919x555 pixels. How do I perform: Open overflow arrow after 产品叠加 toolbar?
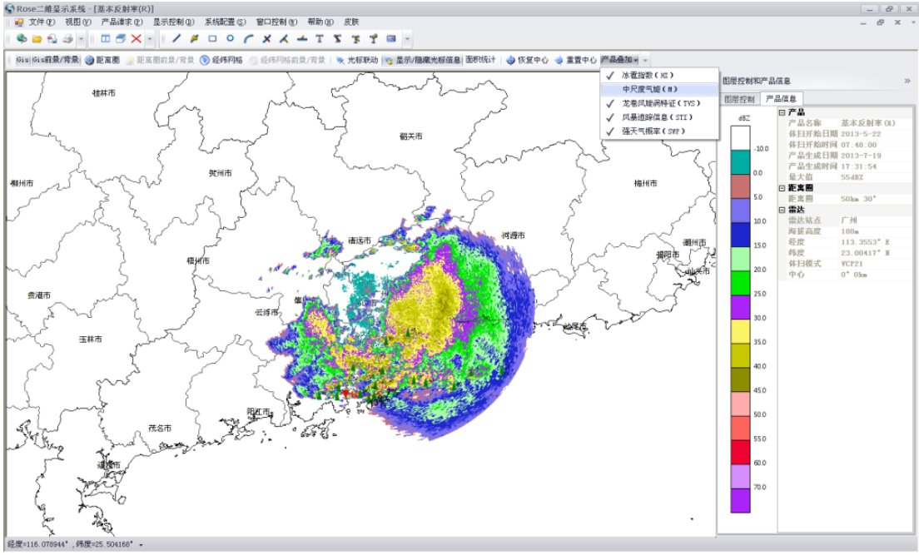[645, 61]
